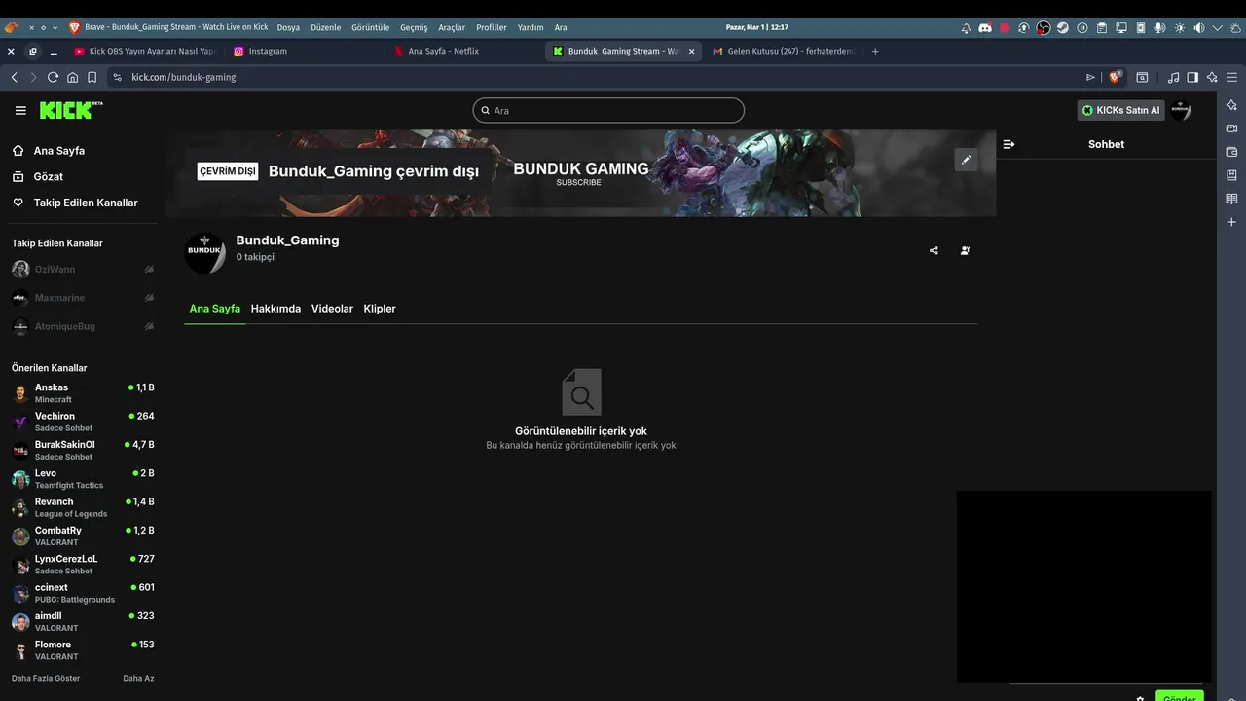Screen dimensions: 1246x701
Task: Open recommended channel Revanch
Action: tap(83, 507)
